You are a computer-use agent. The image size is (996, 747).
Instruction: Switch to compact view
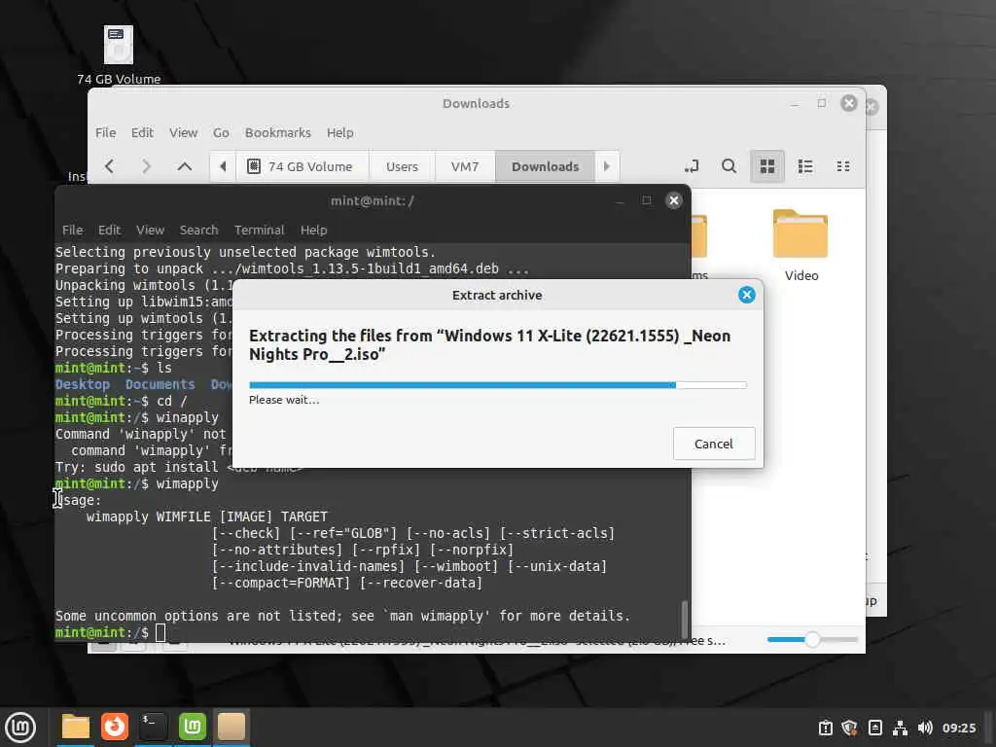pos(843,166)
